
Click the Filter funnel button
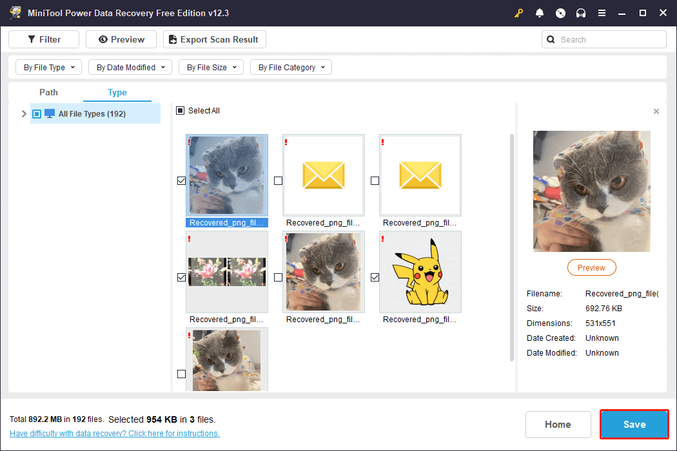[44, 39]
